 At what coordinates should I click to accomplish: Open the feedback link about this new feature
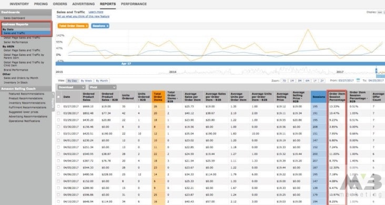[x=83, y=16]
